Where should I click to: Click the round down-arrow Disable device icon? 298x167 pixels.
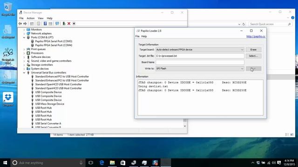pyautogui.click(x=74, y=24)
